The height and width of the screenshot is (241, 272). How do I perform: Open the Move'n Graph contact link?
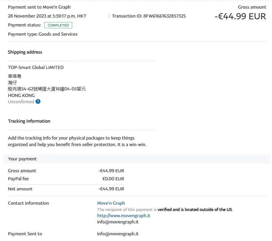(111, 203)
